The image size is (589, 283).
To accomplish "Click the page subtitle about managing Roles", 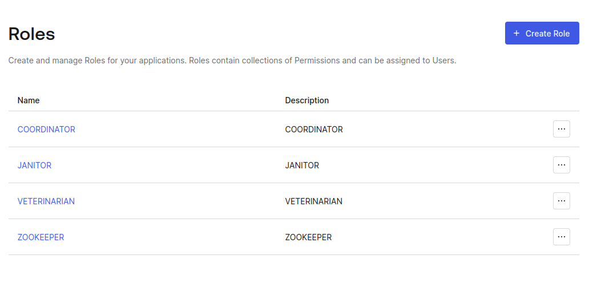I will pyautogui.click(x=232, y=60).
